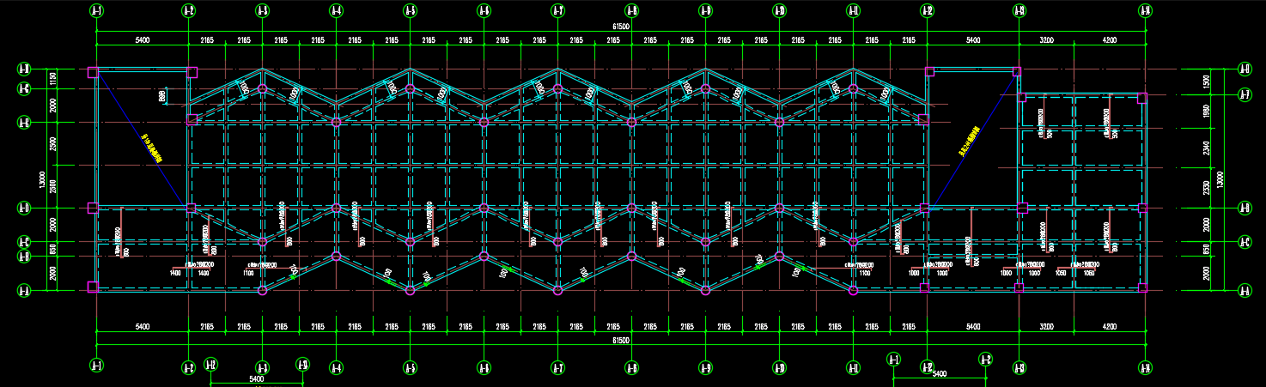Select the 1150 dimension on left side
This screenshot has height=387, width=1266.
pos(53,79)
